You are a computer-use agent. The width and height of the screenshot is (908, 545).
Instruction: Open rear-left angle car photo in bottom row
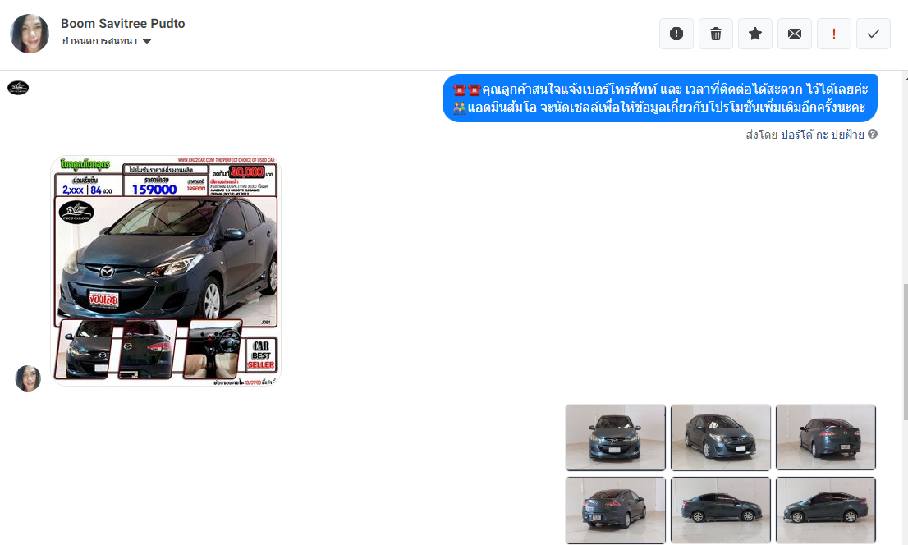coord(616,510)
